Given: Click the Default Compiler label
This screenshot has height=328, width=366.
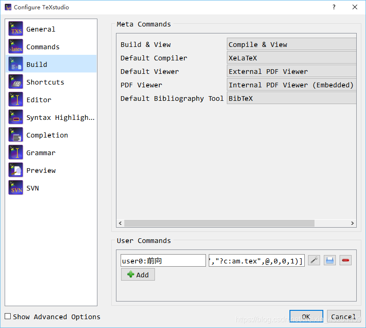Looking at the screenshot, I should (154, 58).
